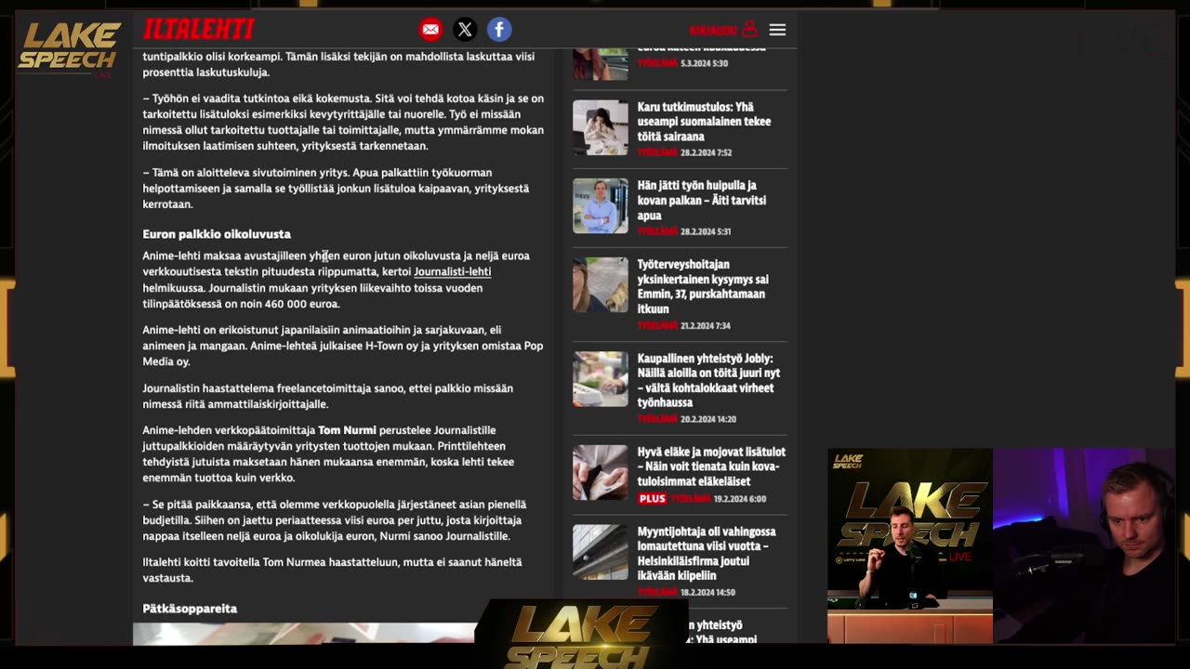The image size is (1190, 669).
Task: Open the hamburger menu
Action: pos(777,30)
